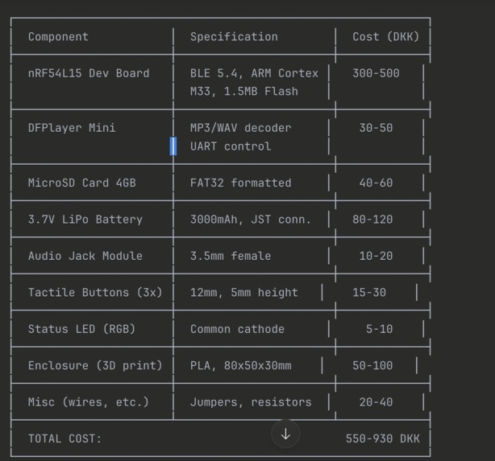Click the MP3/WAV decoder text
The width and height of the screenshot is (495, 461).
pos(240,128)
